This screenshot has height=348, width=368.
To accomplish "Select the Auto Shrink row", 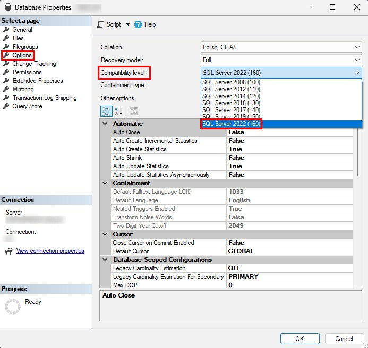I will click(232, 158).
